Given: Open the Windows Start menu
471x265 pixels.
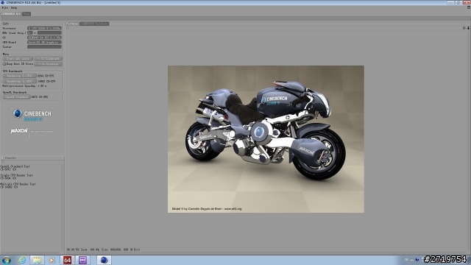Looking at the screenshot, I should pyautogui.click(x=7, y=260).
